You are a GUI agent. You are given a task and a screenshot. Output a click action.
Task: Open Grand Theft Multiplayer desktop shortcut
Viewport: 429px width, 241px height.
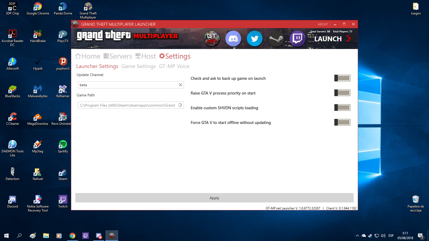click(88, 11)
